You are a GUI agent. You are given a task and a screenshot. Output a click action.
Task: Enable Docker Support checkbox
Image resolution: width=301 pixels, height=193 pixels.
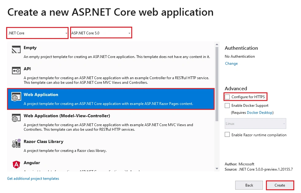point(227,106)
